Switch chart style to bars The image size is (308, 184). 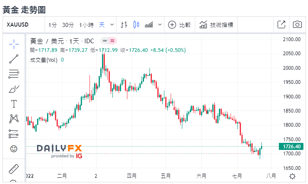pyautogui.click(x=124, y=25)
